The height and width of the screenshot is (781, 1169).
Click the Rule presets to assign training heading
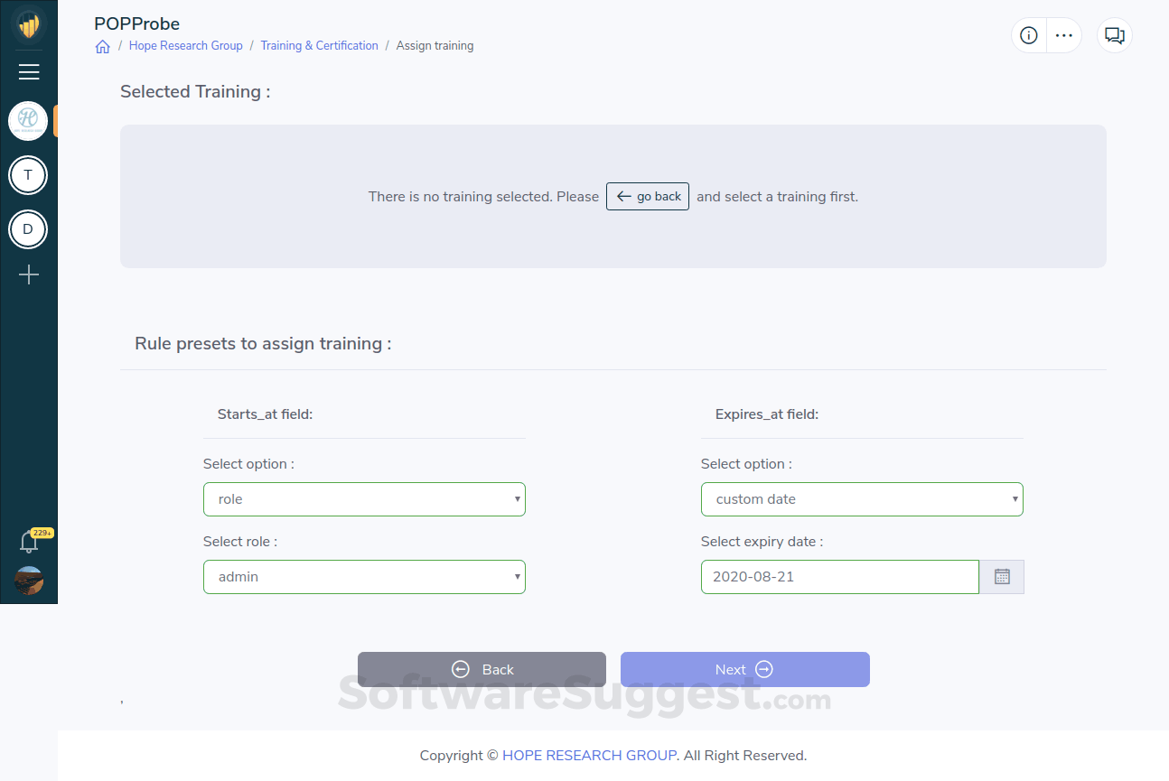[x=263, y=344]
